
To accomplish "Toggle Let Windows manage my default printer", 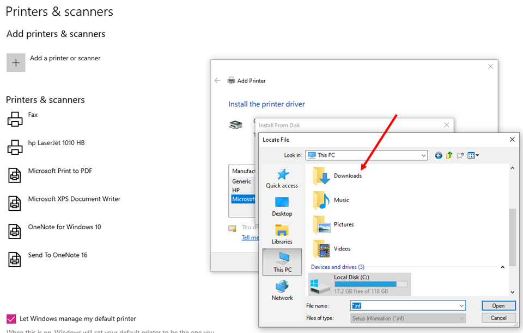I will [x=11, y=319].
